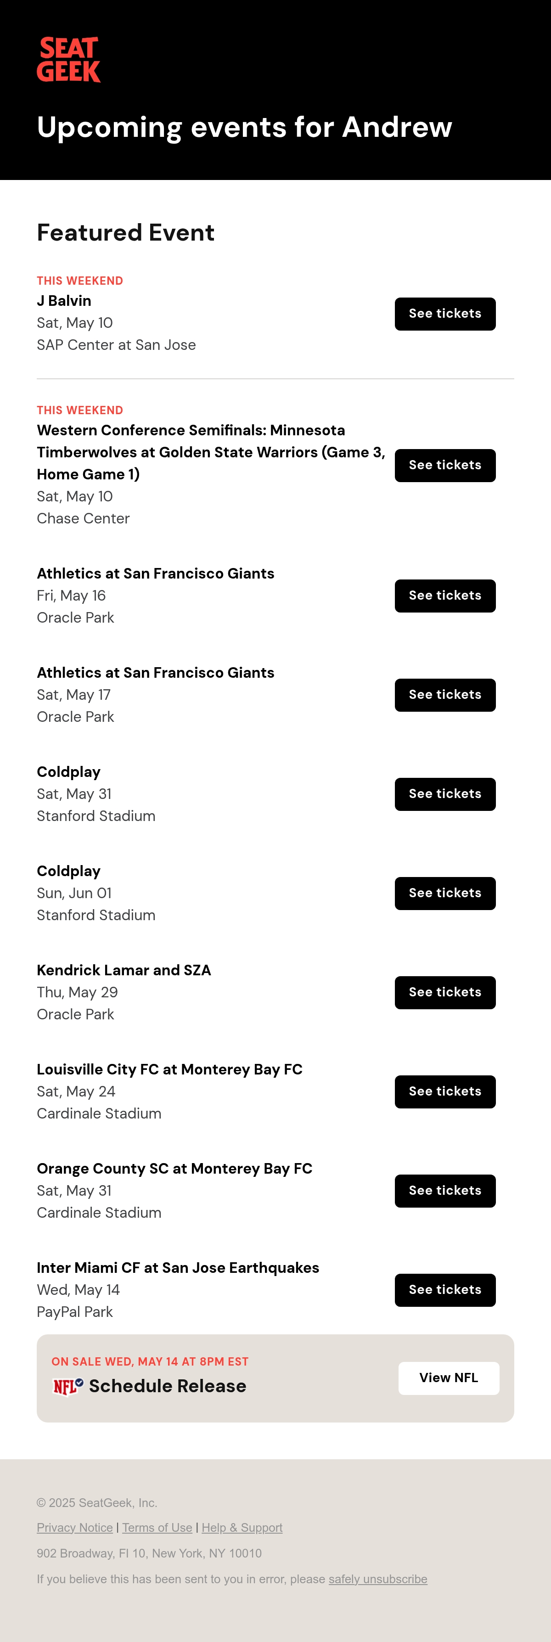See tickets for Giants game Sat, May 17
Screen dimensions: 551x1642
click(x=445, y=695)
